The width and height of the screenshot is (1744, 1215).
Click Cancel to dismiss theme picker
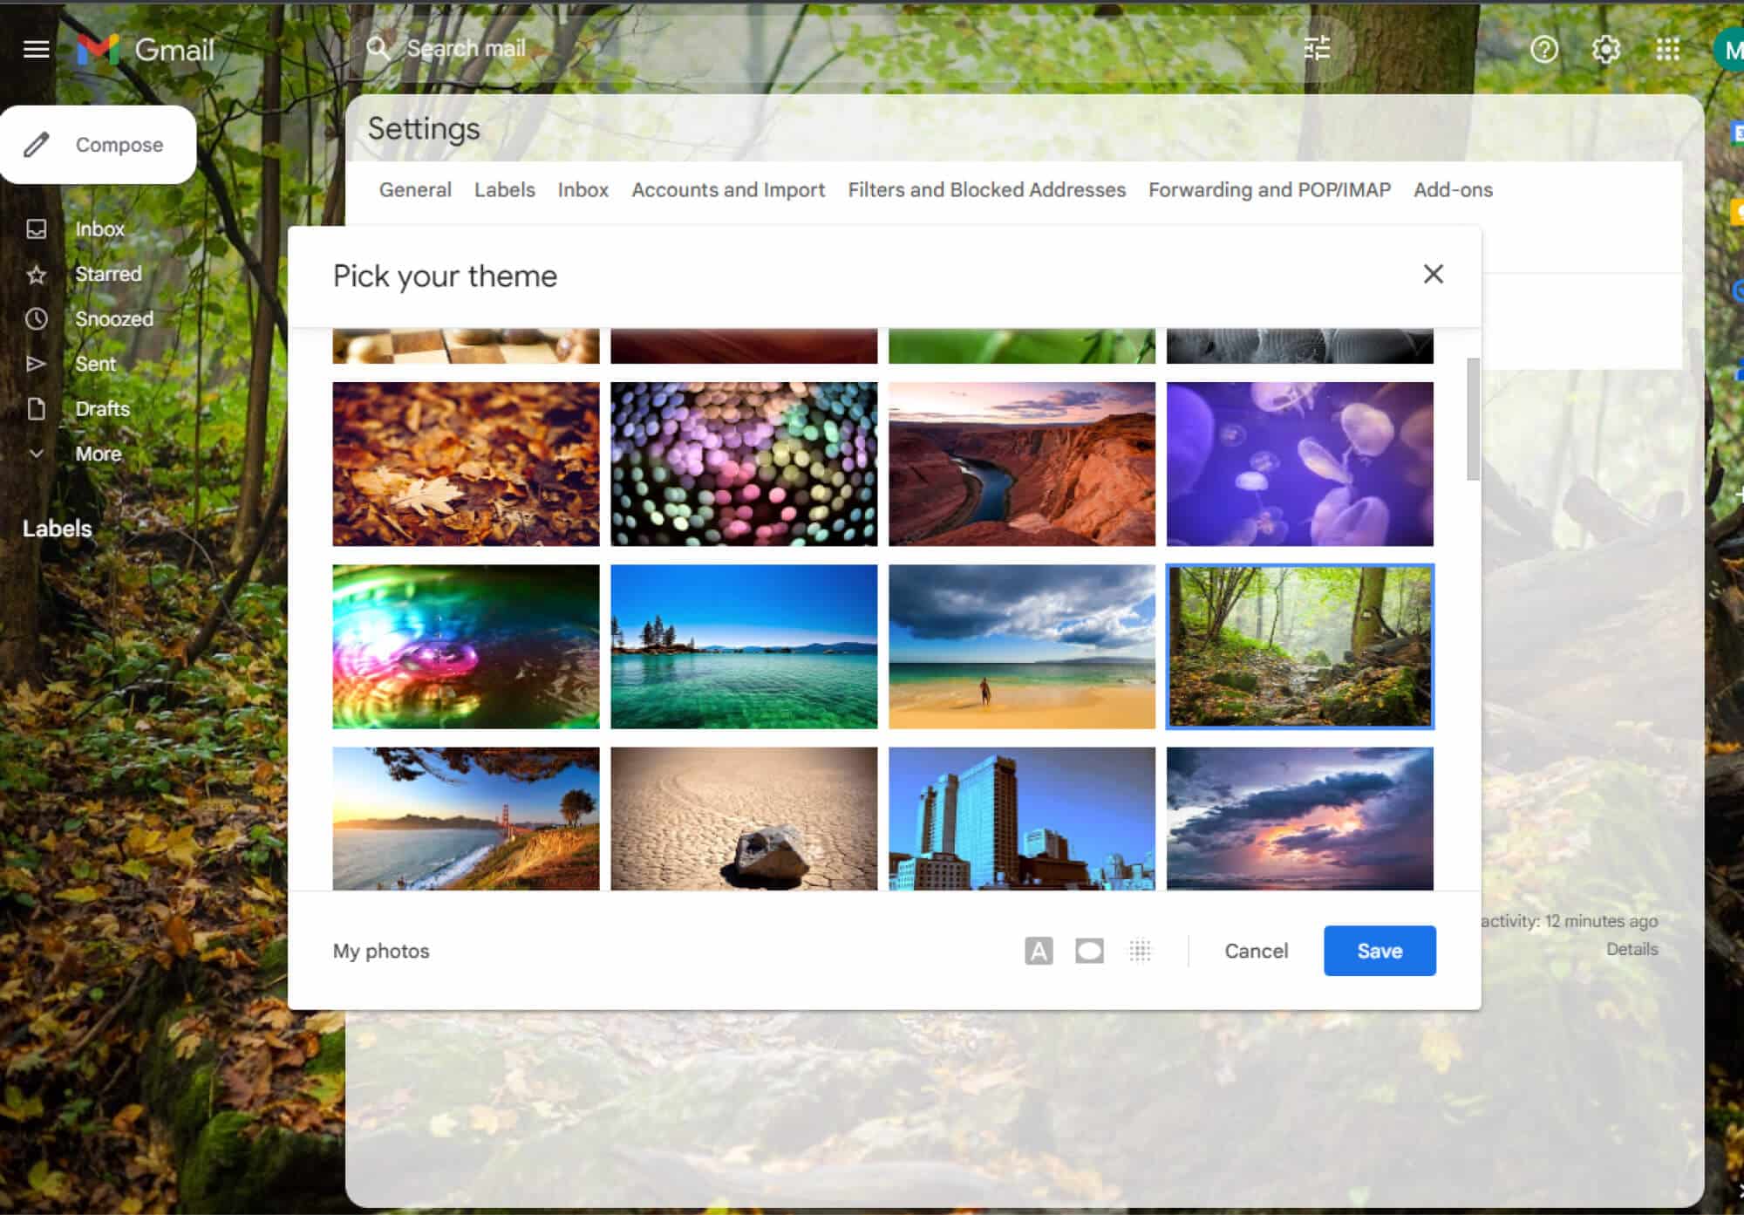[x=1255, y=952]
